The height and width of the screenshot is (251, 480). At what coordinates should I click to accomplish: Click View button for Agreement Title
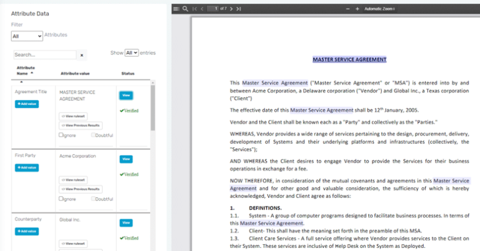(x=126, y=96)
